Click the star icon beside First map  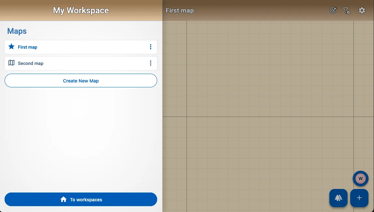(11, 47)
